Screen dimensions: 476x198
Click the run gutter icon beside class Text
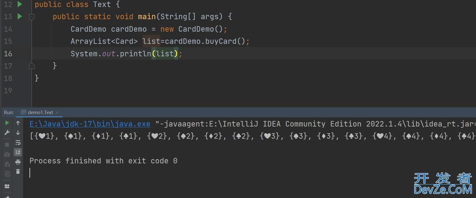20,4
